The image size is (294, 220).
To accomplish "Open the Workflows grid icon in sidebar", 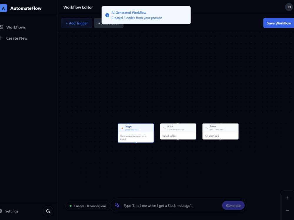I will click(x=1, y=27).
